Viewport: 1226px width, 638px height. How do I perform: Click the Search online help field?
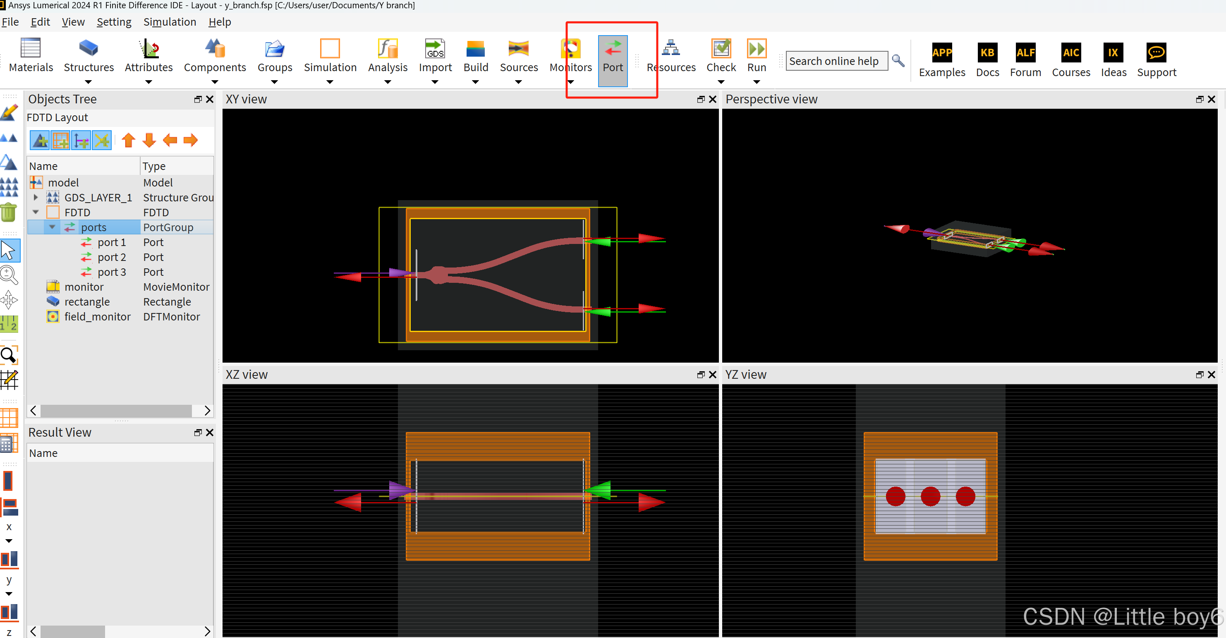(x=836, y=61)
